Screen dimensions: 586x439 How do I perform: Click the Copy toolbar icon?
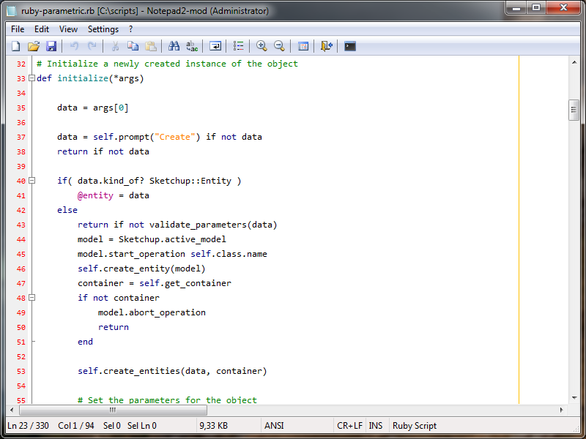click(133, 46)
